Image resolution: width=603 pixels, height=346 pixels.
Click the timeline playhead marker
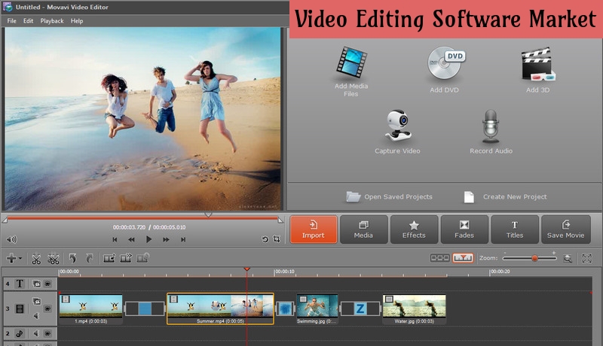[247, 270]
